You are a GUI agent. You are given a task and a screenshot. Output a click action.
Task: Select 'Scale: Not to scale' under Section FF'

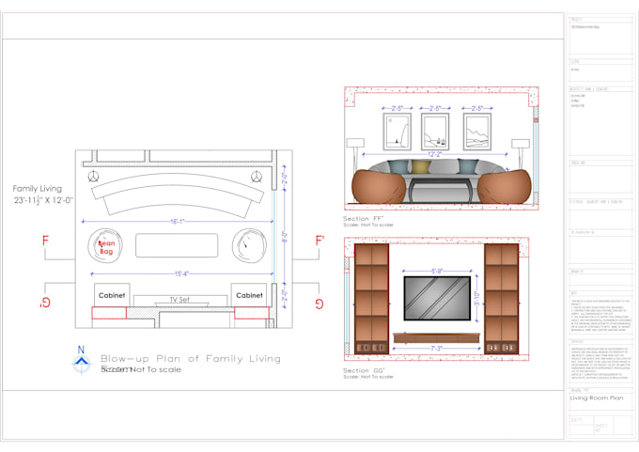click(368, 225)
